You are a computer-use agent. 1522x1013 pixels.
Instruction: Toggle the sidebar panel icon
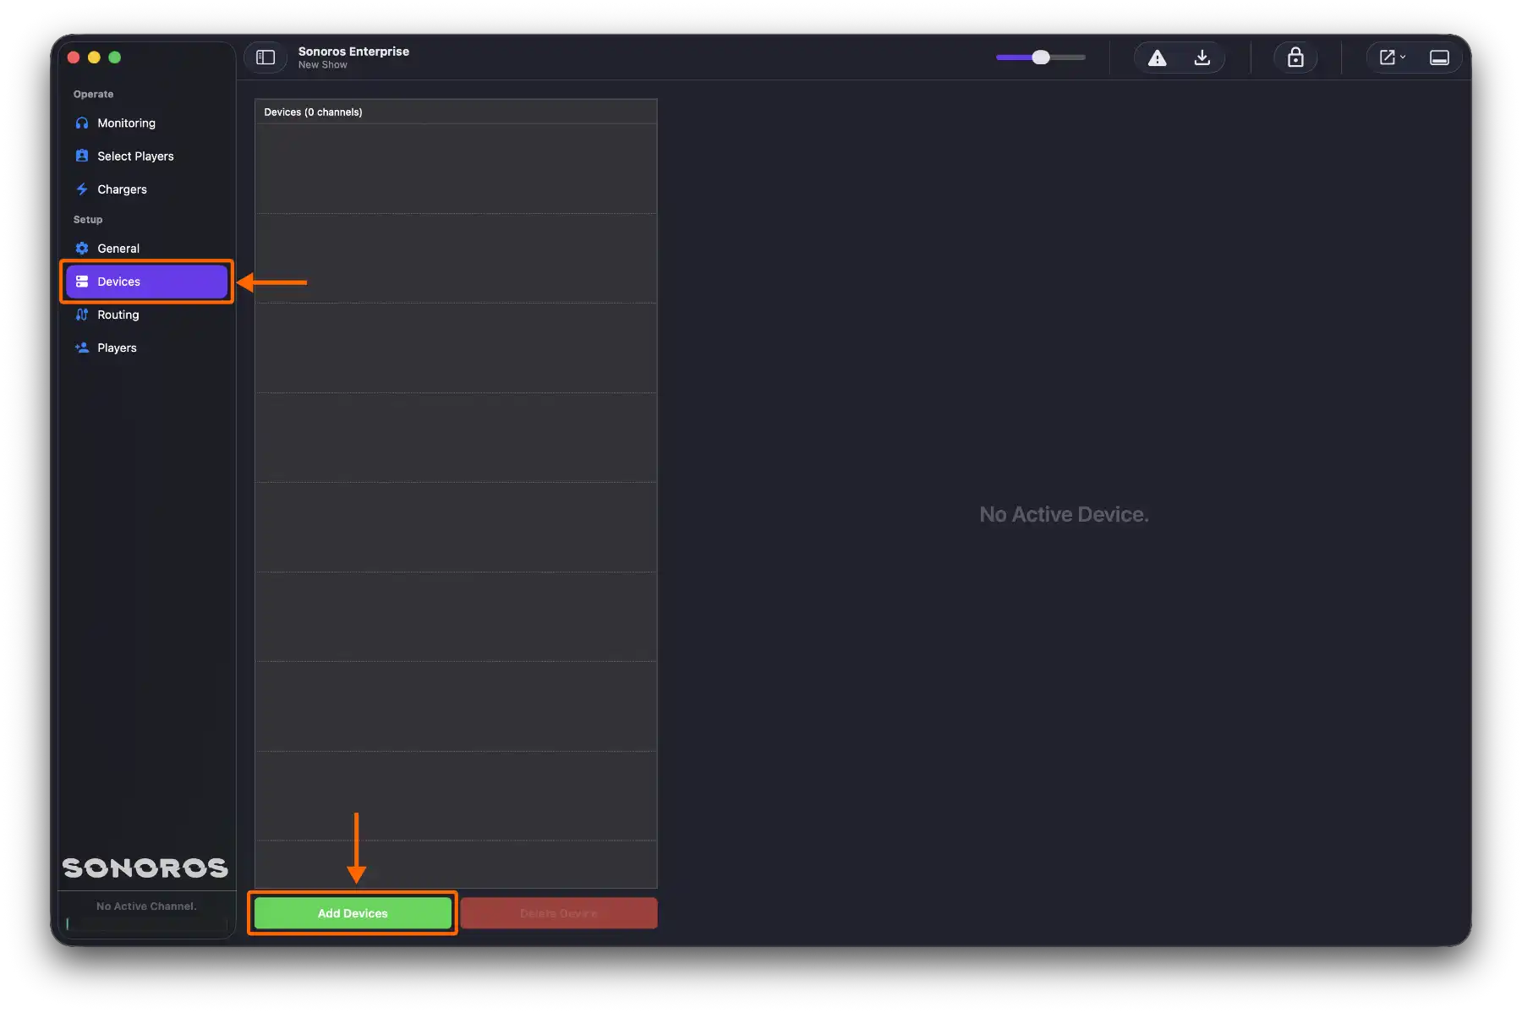click(266, 57)
